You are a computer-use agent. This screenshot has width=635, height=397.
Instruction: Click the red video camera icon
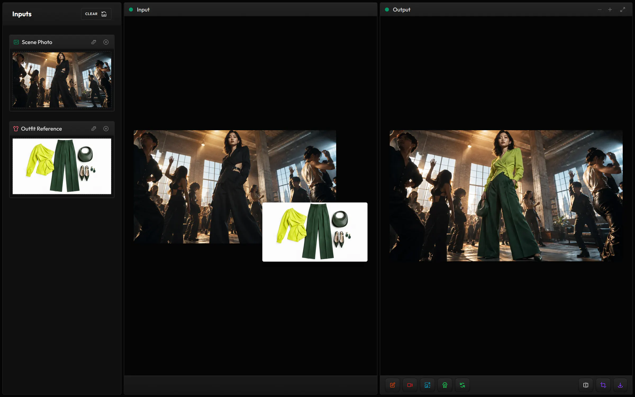410,385
